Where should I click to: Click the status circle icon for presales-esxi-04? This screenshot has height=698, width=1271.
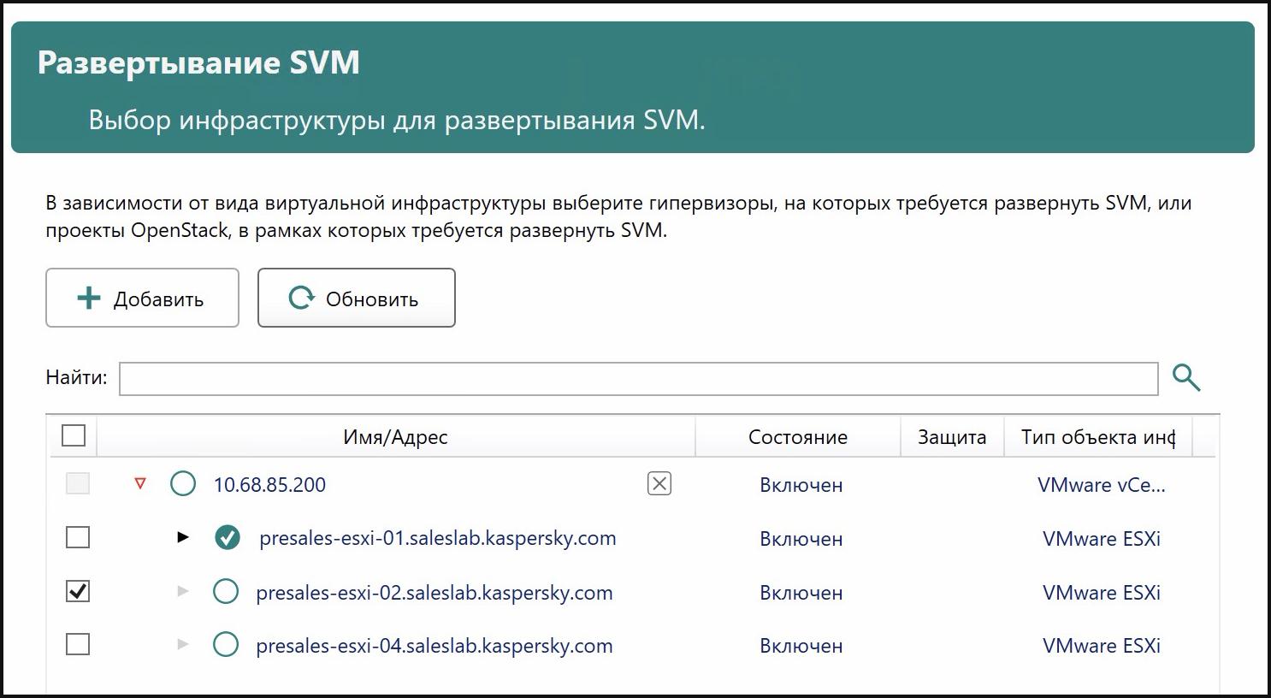(226, 645)
